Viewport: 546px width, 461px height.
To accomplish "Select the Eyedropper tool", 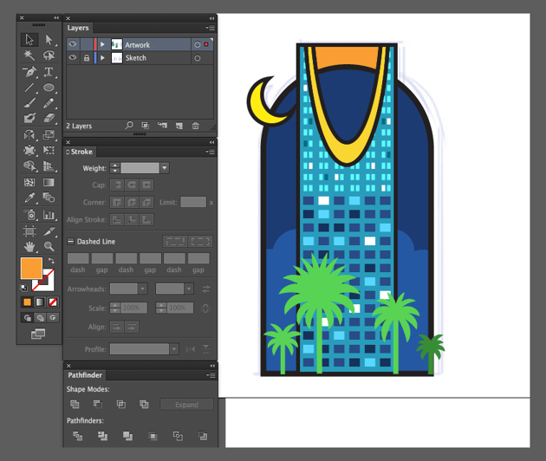I will pos(29,198).
